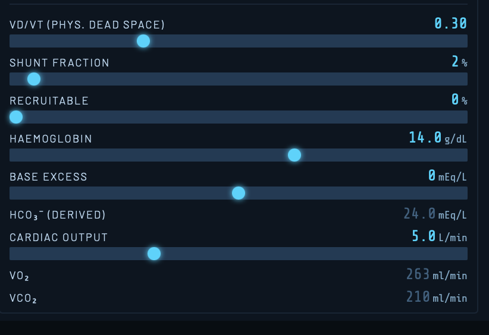
Task: Click the Haemoglobin label text
Action: pyautogui.click(x=51, y=139)
